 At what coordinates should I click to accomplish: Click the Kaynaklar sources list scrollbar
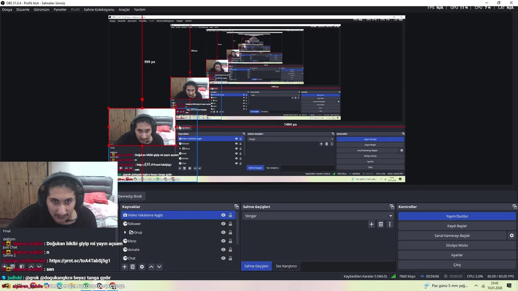[x=237, y=228]
